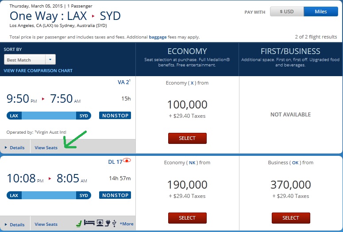Click the red-eye flight icon by DL 17
Screen dimensions: 343x232
click(x=128, y=161)
